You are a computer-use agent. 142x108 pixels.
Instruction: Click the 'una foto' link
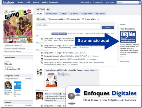pyautogui.click(x=90, y=70)
